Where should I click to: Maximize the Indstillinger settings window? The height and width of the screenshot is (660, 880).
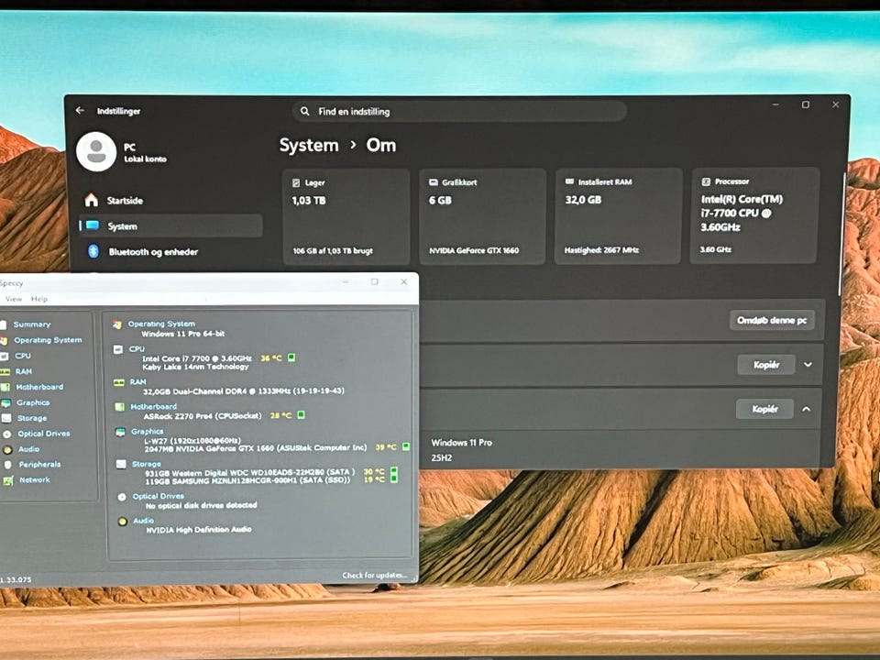click(806, 104)
